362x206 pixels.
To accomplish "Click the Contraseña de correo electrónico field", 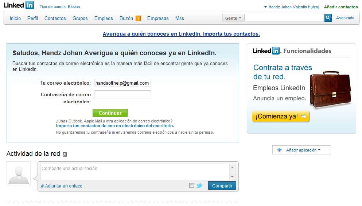I will click(122, 94).
